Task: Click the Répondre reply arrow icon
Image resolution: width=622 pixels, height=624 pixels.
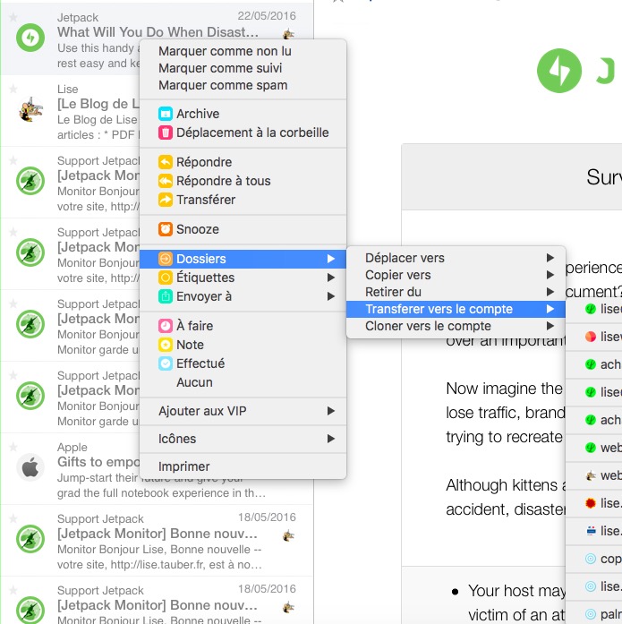Action: (x=166, y=162)
